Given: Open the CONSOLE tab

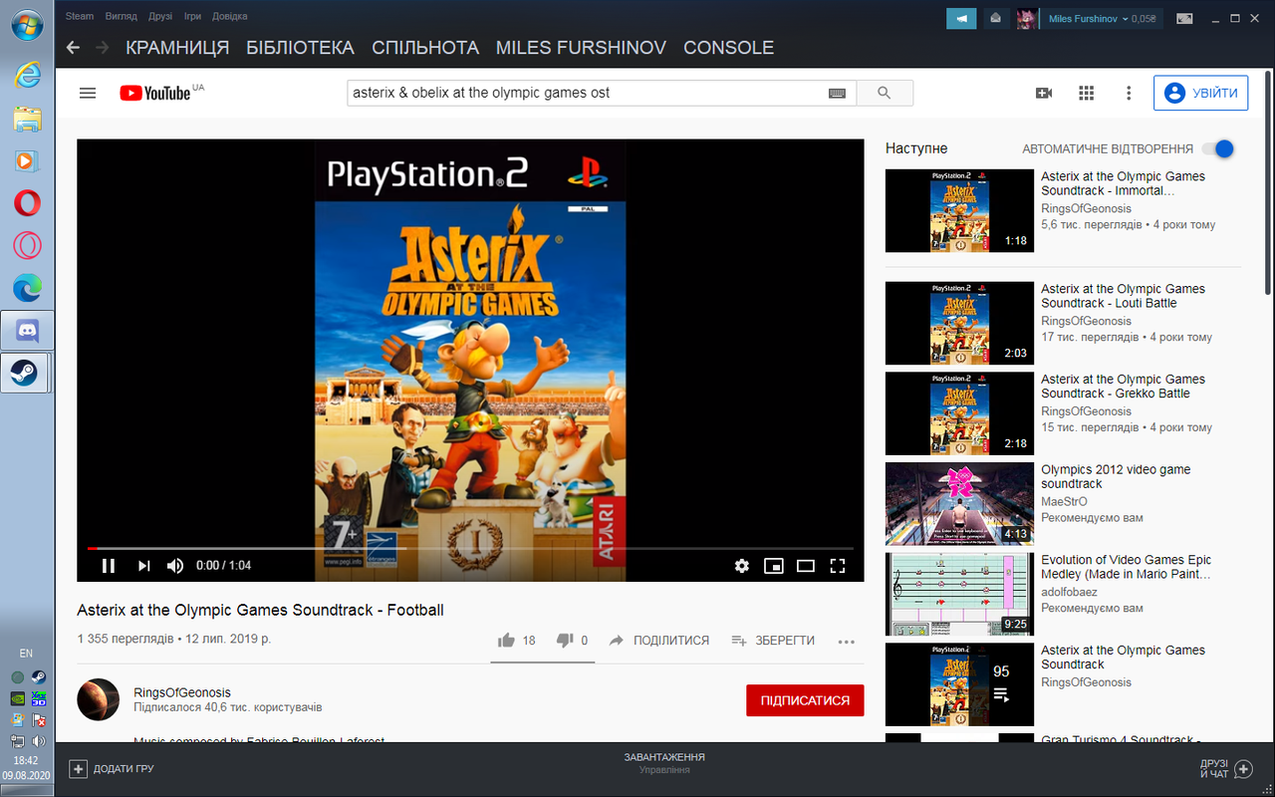Looking at the screenshot, I should 728,48.
